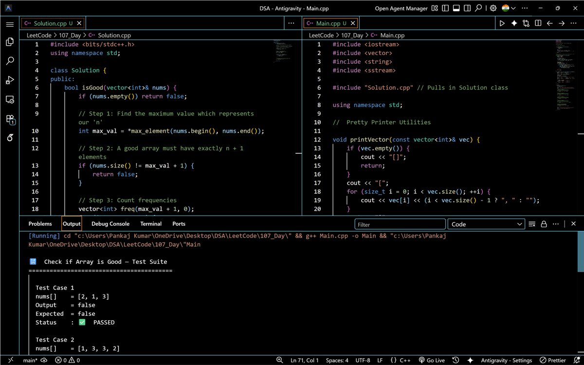Go back with the left arrow

point(549,23)
